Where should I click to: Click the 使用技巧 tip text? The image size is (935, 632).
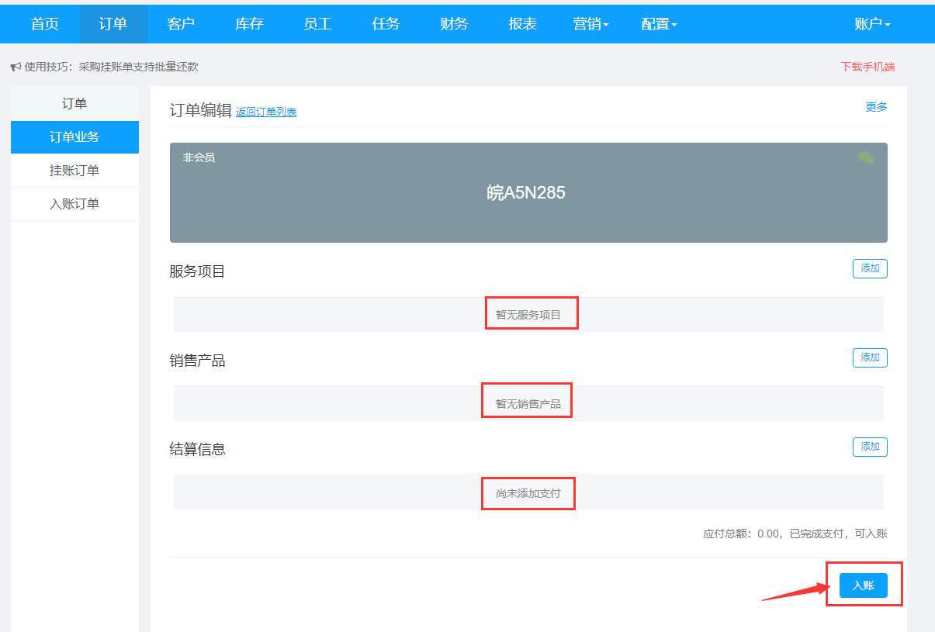tap(111, 67)
